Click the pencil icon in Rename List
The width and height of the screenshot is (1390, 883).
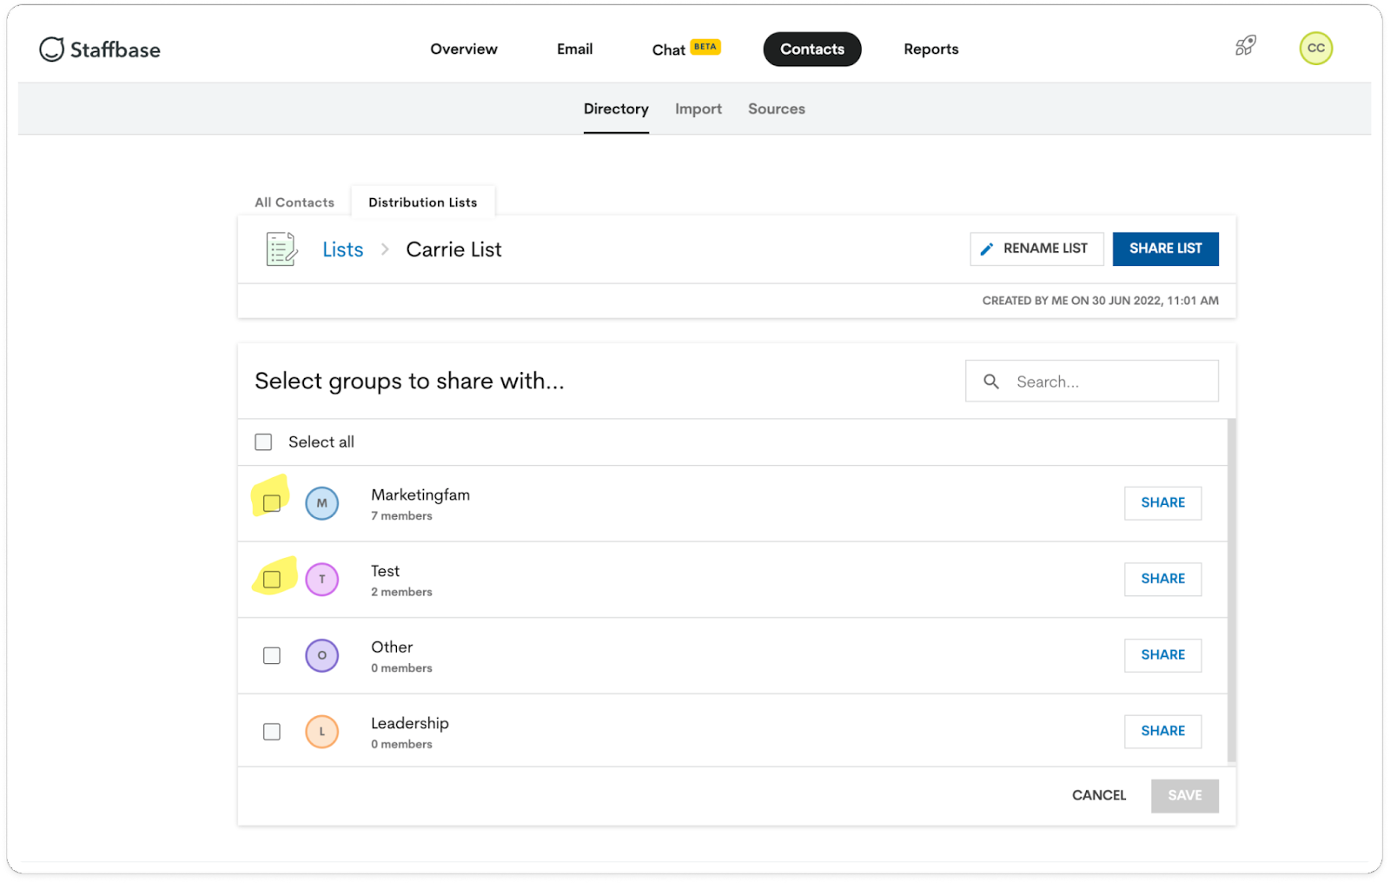[x=986, y=249]
